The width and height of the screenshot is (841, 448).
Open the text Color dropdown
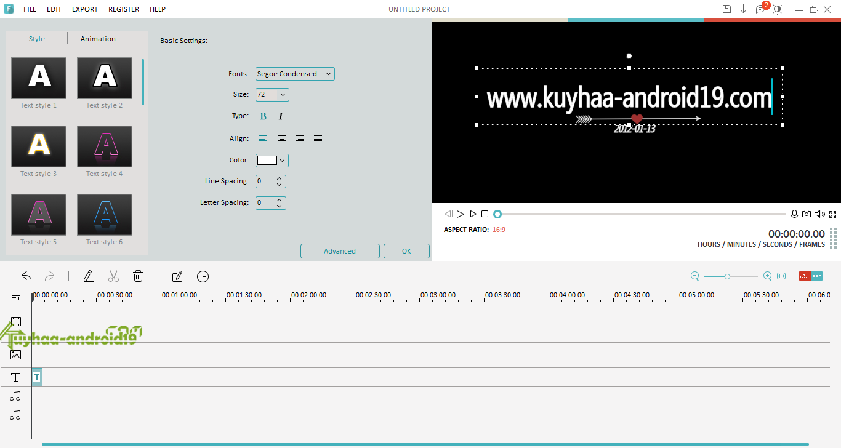click(272, 161)
